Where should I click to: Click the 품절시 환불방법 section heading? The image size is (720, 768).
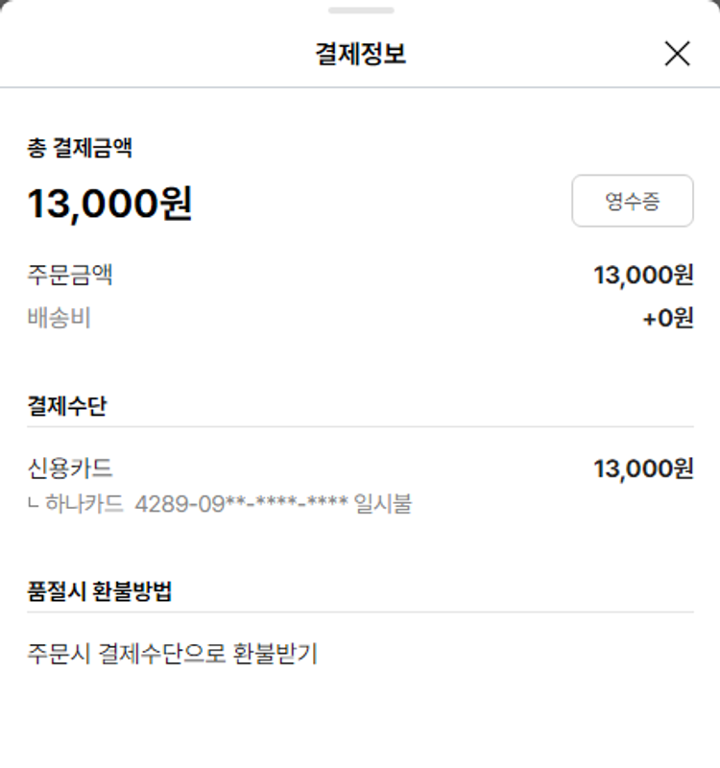(100, 591)
